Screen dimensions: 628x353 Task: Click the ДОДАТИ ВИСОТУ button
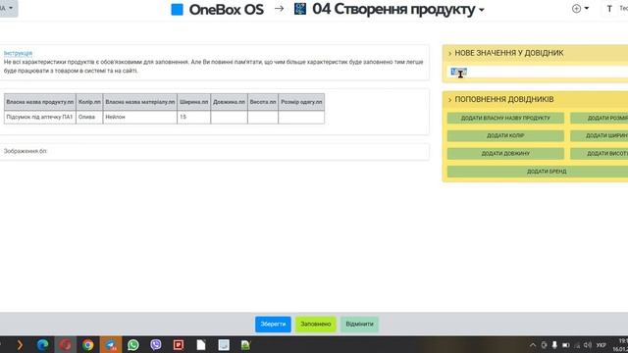(x=600, y=153)
